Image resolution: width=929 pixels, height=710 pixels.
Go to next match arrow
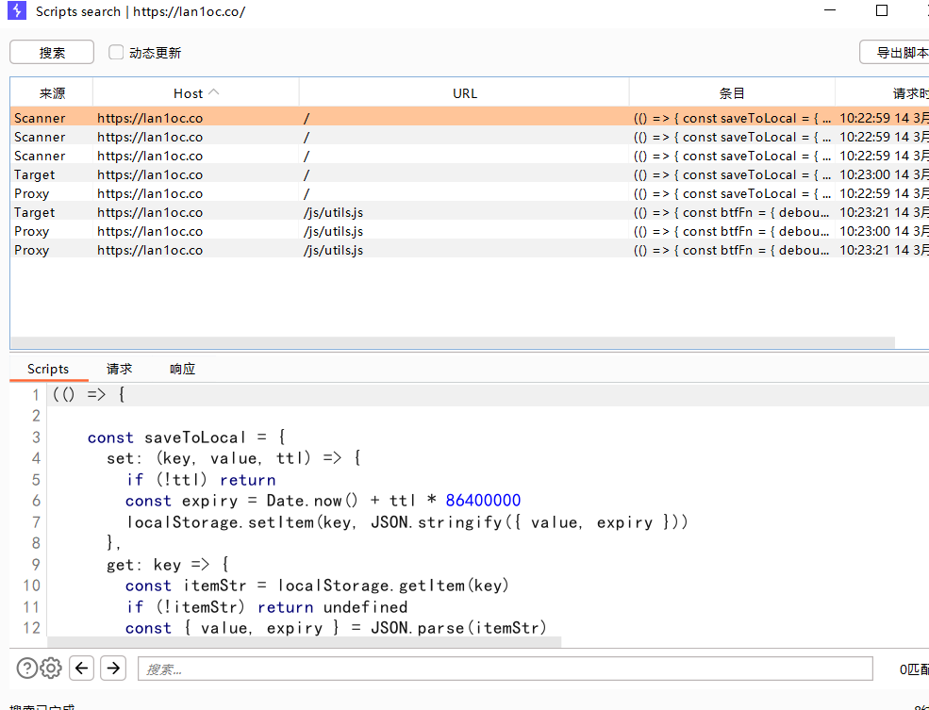pyautogui.click(x=113, y=669)
